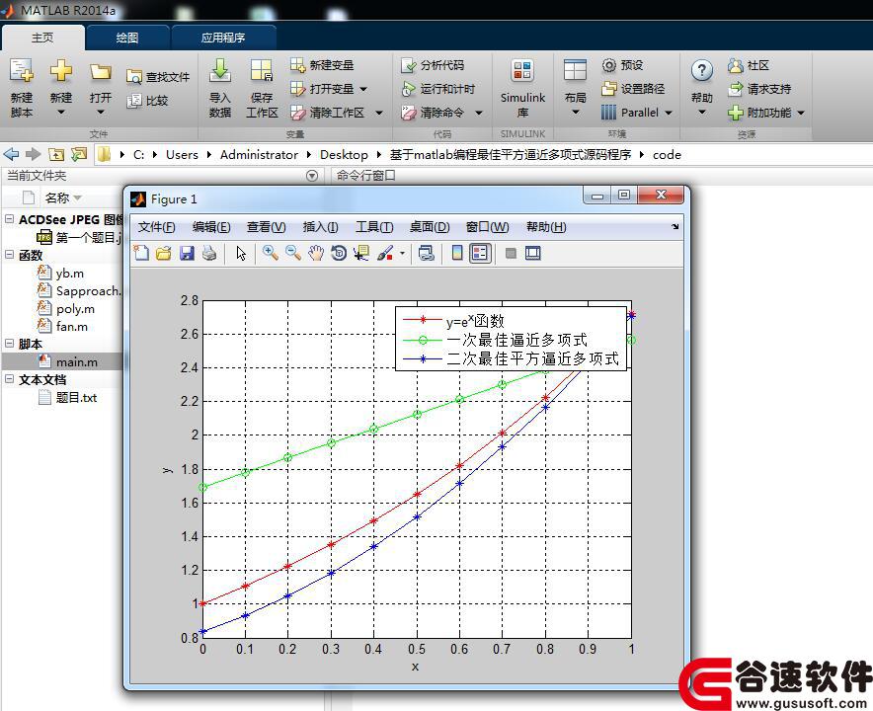Click Import Data (导入数据) icon

[220, 71]
